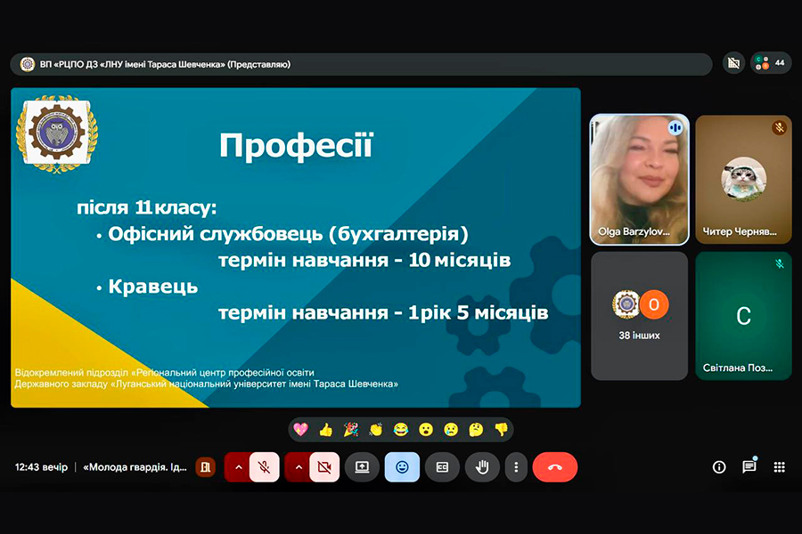Open the chat with everyone
This screenshot has height=534, width=802.
tap(749, 466)
